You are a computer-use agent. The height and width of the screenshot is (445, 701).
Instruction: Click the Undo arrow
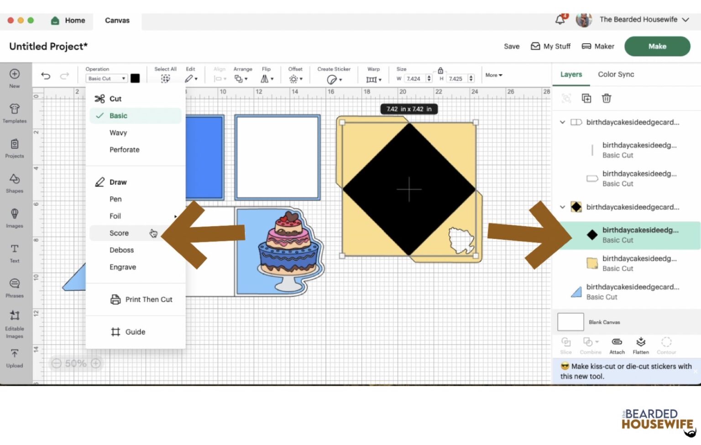coord(46,76)
